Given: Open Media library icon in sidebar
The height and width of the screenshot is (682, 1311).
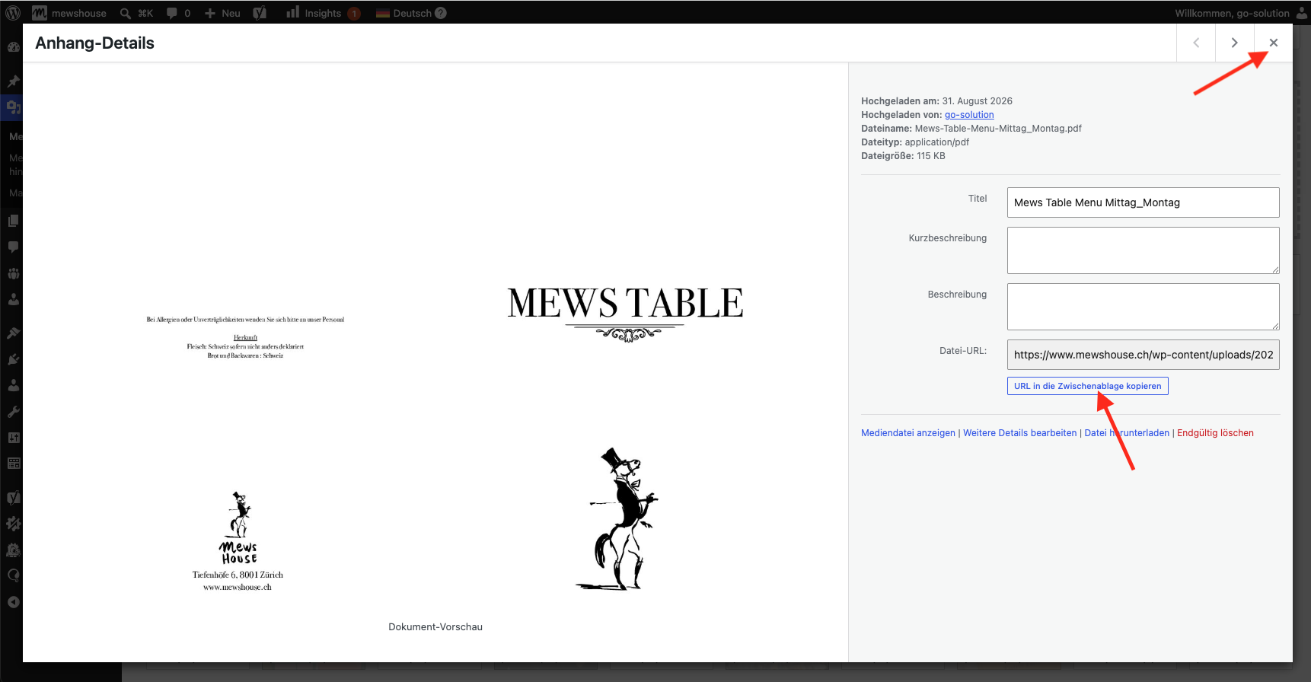Looking at the screenshot, I should (x=14, y=107).
